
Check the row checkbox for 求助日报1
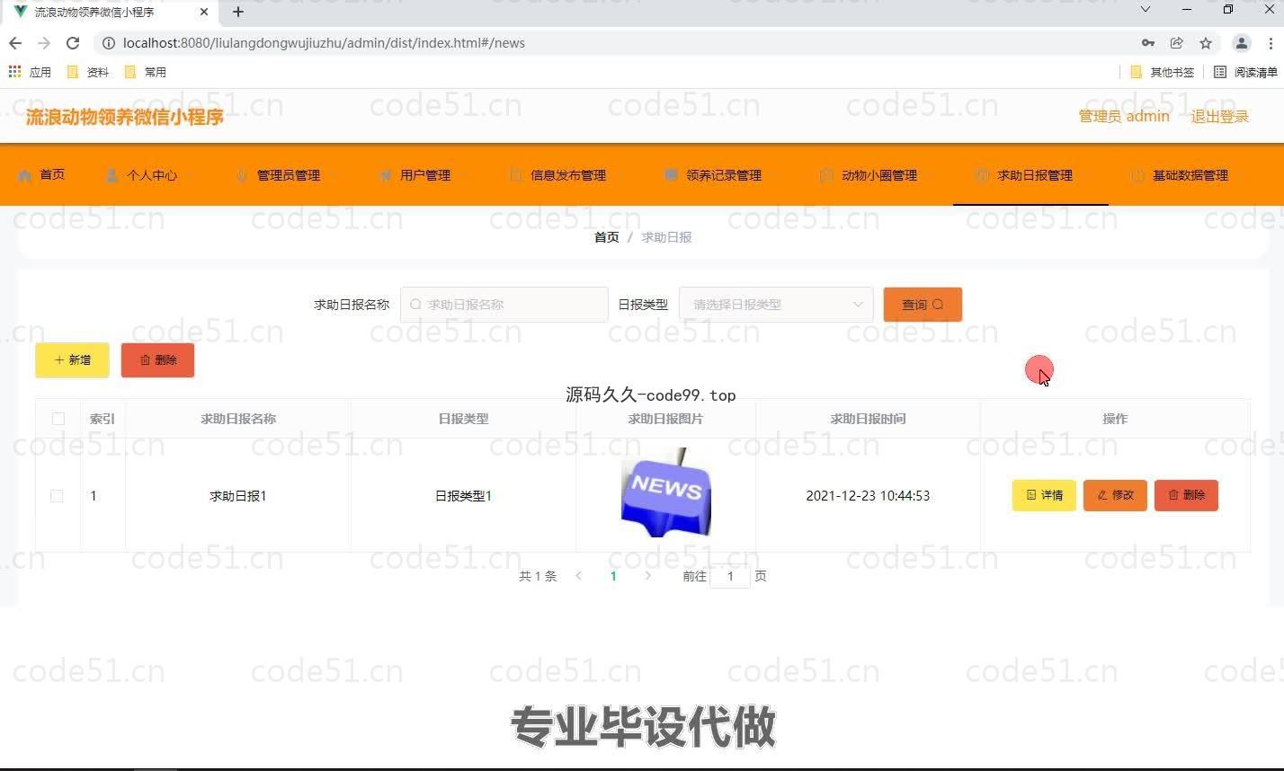point(57,496)
